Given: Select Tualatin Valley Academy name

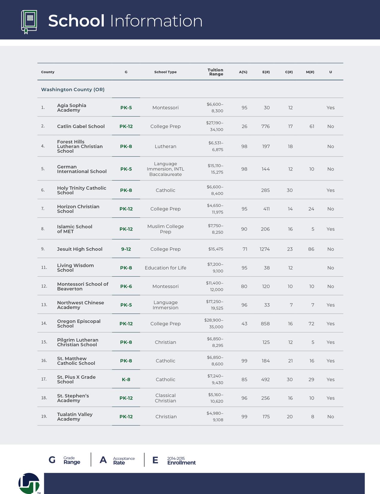Looking at the screenshot, I should [x=75, y=417].
